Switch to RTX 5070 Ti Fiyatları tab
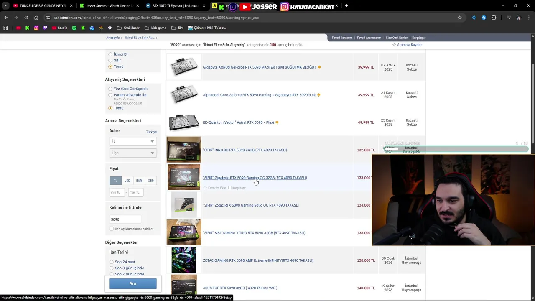The width and height of the screenshot is (535, 301). 175,6
